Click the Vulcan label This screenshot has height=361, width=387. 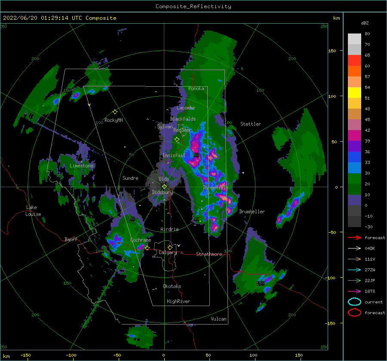(218, 319)
